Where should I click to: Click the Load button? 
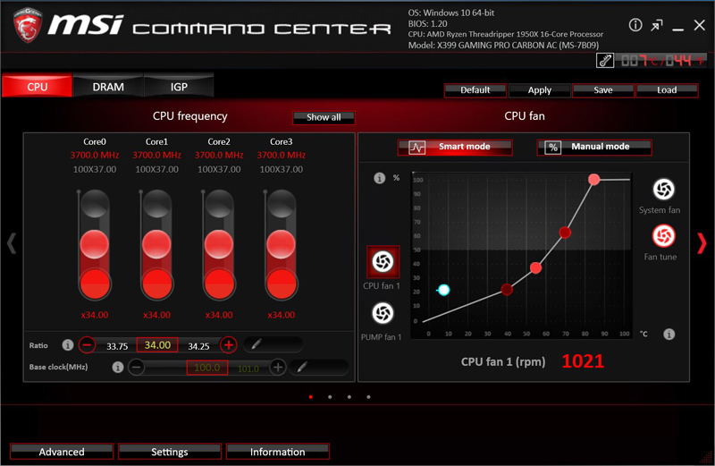(x=667, y=90)
